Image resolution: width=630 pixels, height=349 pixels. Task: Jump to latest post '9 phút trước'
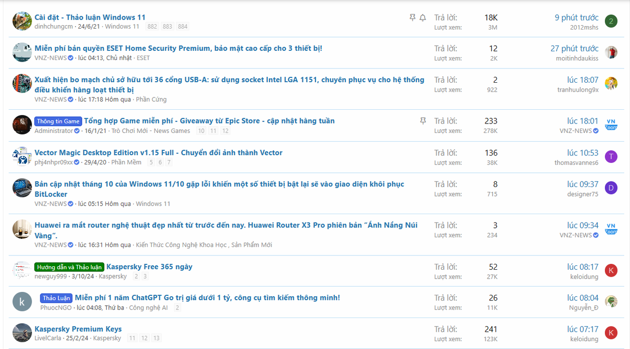(577, 17)
